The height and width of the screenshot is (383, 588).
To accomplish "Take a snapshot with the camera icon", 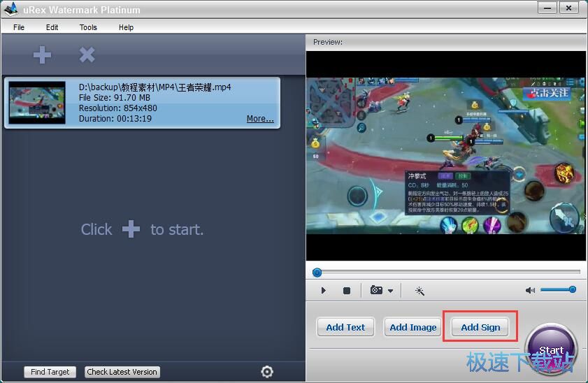I will click(x=376, y=290).
